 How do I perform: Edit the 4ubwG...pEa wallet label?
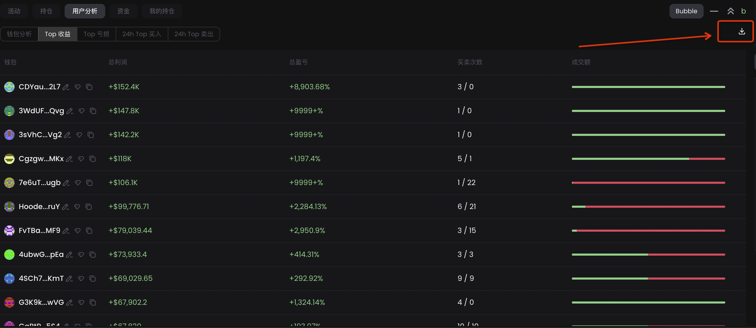point(69,255)
